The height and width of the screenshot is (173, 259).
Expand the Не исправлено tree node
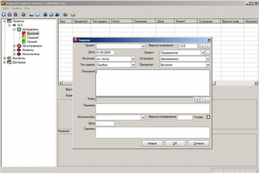[x=14, y=46]
